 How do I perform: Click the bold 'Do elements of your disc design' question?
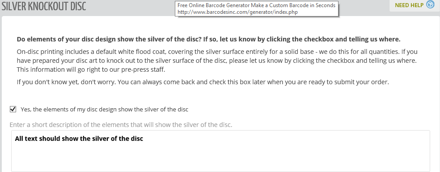208,39
